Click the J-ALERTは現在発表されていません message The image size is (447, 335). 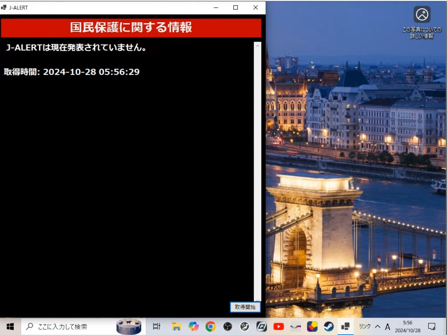coord(76,47)
